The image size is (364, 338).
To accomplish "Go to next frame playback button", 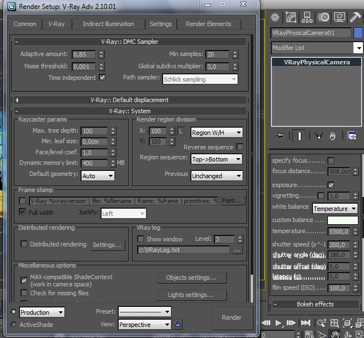I will click(291, 322).
